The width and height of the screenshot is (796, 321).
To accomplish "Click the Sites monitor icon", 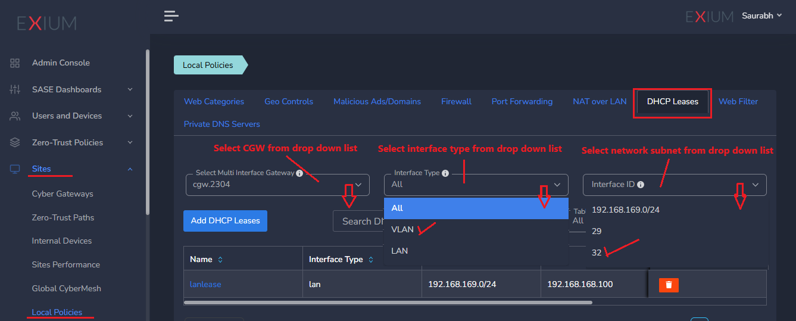I will [15, 169].
